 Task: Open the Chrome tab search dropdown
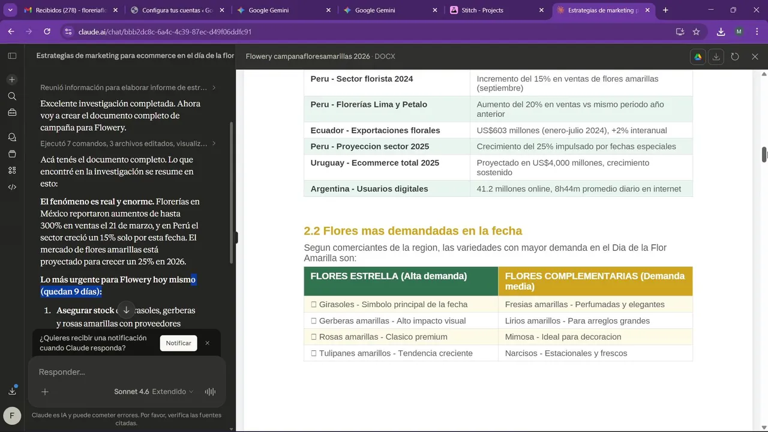pos(10,10)
